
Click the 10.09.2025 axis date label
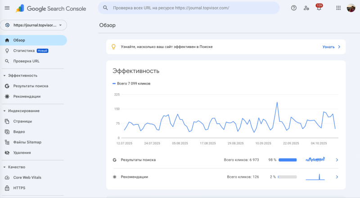(x=263, y=143)
